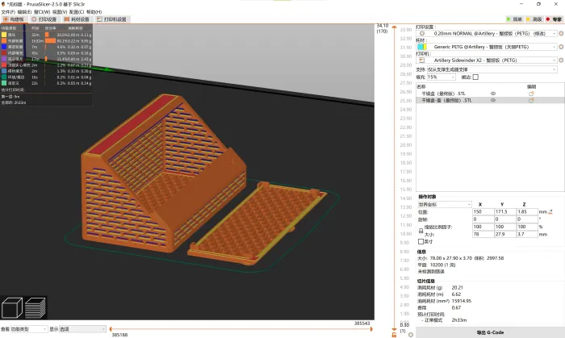Open the supports dropdown
The width and height of the screenshot is (565, 338).
point(492,69)
